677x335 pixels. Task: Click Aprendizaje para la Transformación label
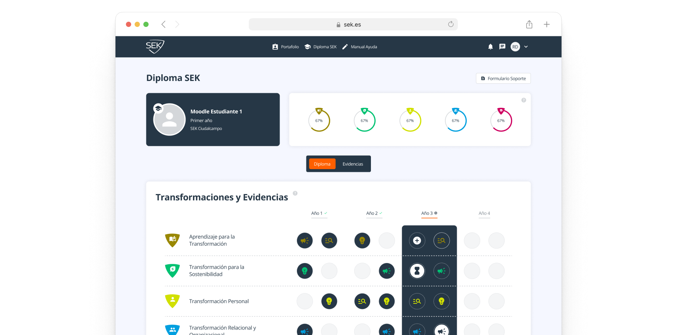(212, 240)
